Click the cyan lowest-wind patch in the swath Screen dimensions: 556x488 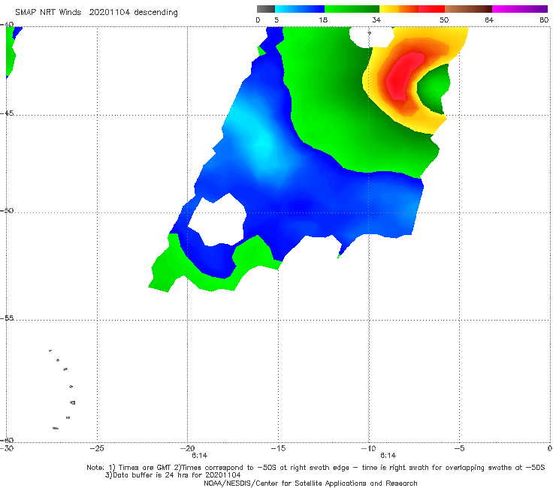pyautogui.click(x=262, y=143)
